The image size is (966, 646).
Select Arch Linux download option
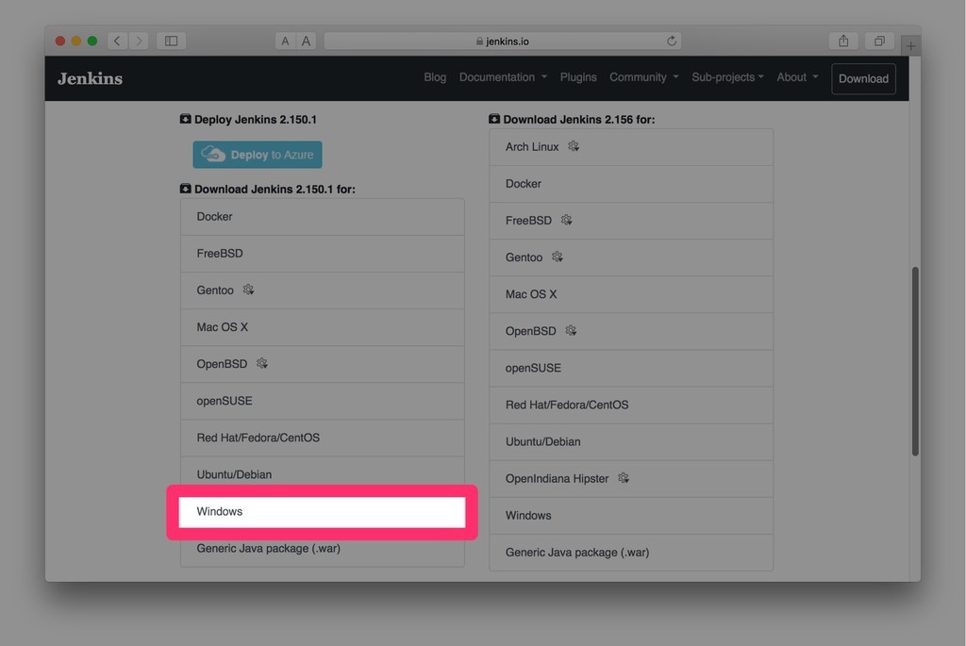631,147
